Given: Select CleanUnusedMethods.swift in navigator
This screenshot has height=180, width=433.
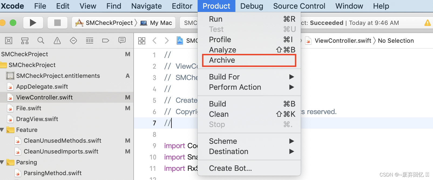Looking at the screenshot, I should click(x=67, y=141).
